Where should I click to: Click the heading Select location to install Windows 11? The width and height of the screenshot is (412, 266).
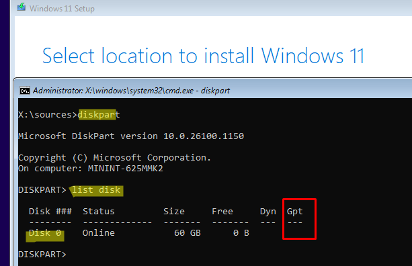click(x=204, y=56)
